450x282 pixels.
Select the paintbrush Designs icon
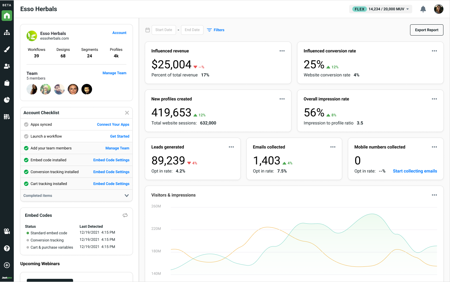point(7,49)
